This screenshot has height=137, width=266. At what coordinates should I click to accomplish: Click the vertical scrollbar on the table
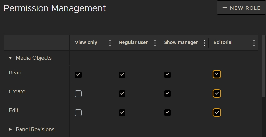pyautogui.click(x=264, y=80)
